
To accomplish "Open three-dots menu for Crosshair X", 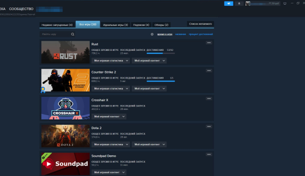I will point(209,99).
